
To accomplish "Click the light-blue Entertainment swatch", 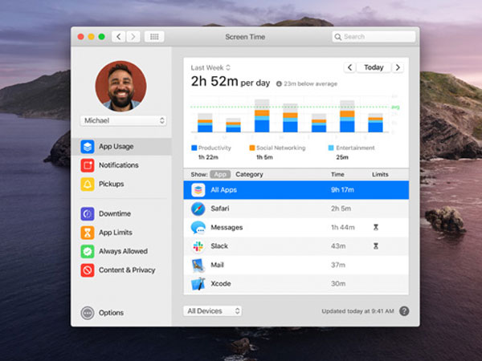I will [331, 148].
